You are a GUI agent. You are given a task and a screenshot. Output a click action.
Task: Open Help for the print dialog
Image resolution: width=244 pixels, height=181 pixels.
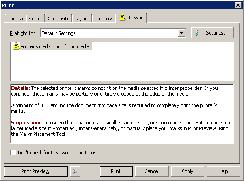[x=223, y=171]
